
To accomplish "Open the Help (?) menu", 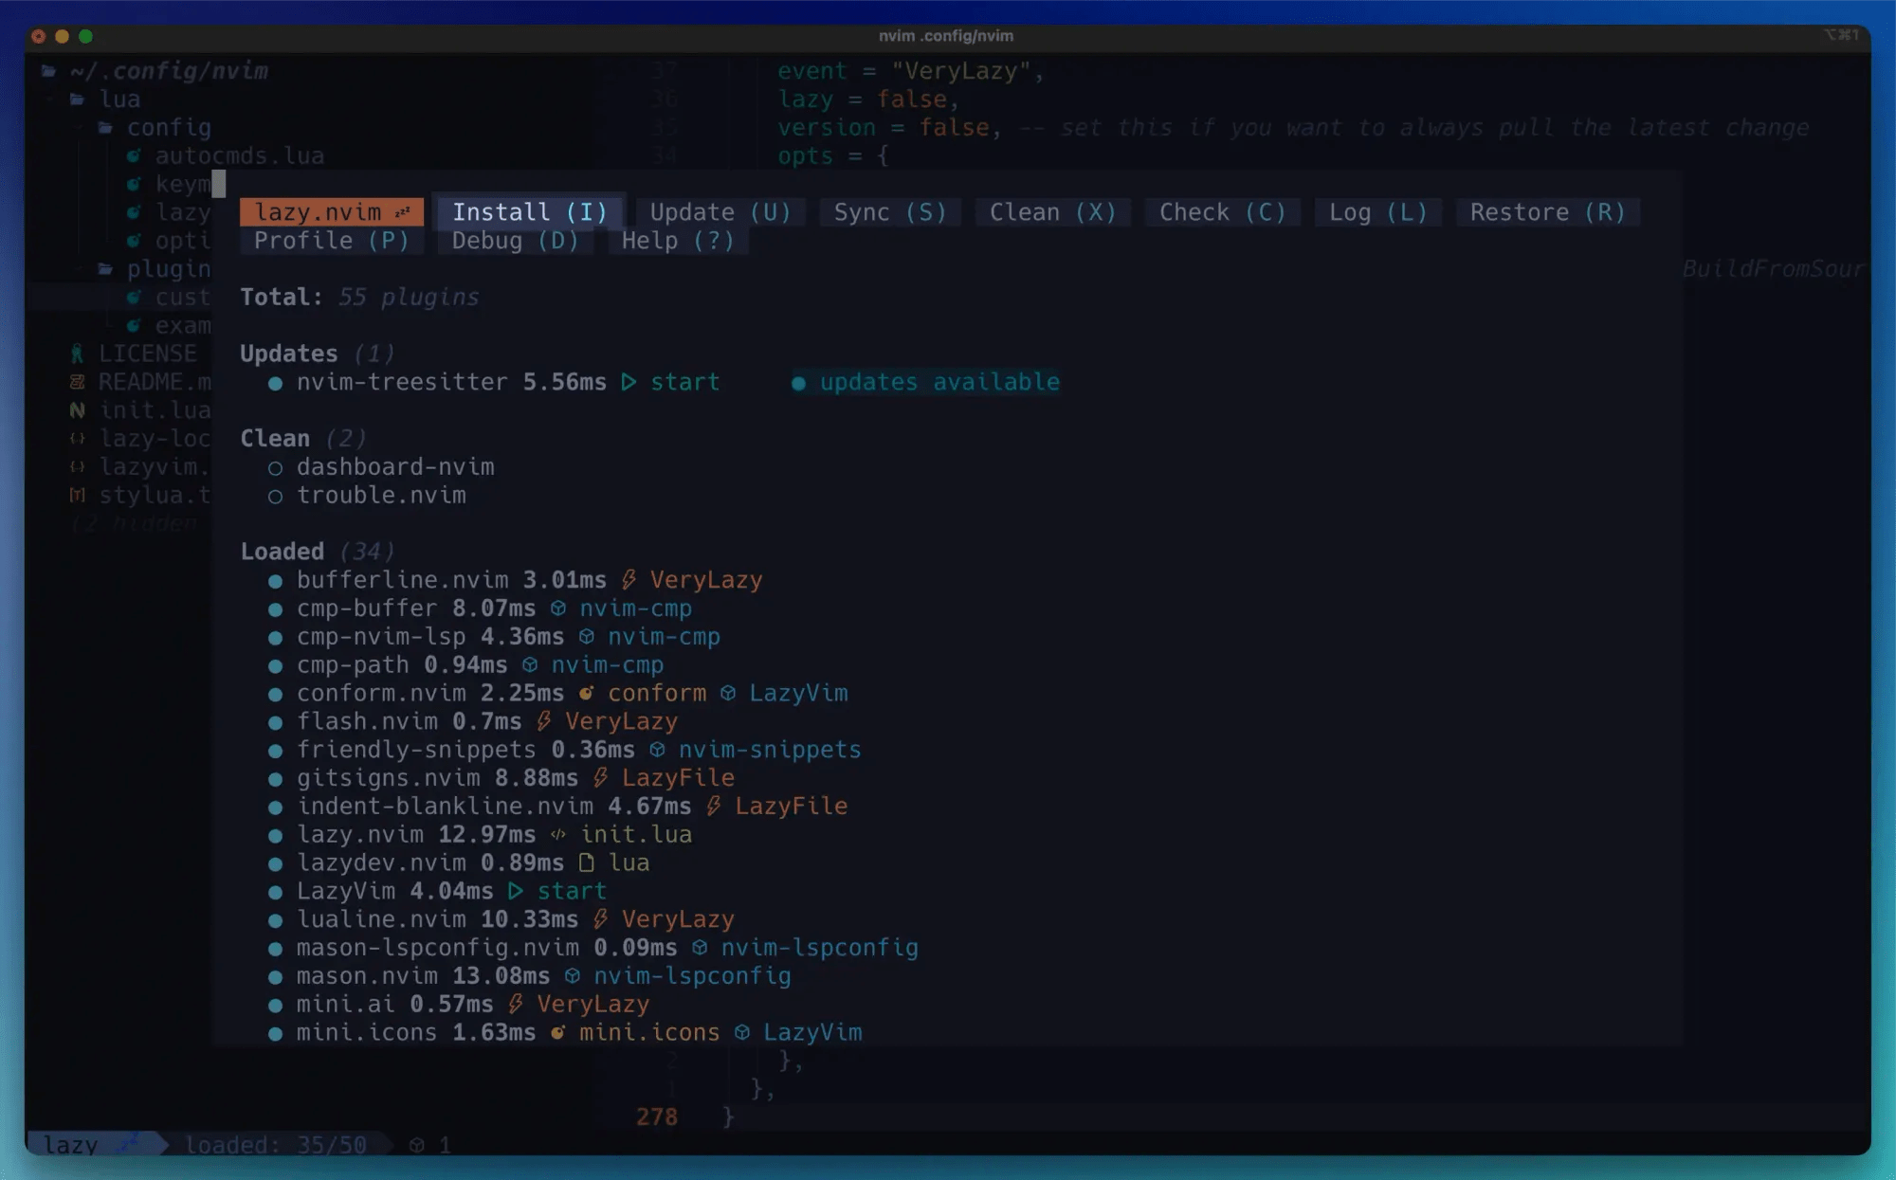I will 677,241.
